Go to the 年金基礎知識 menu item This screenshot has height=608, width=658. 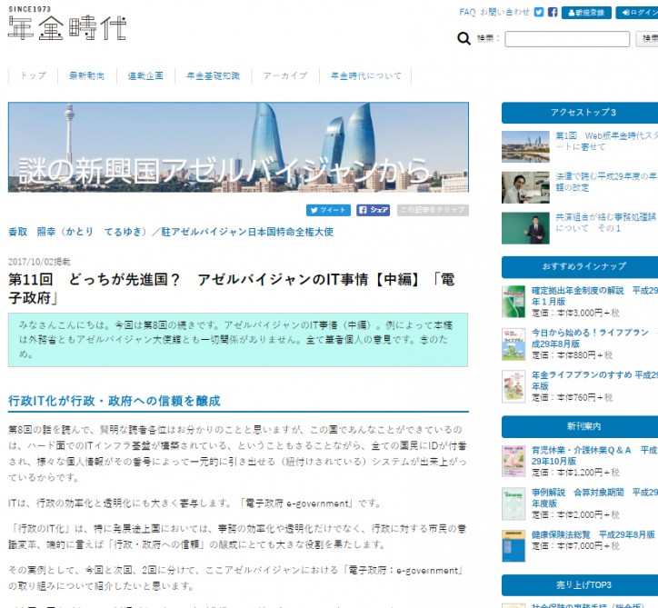[213, 76]
